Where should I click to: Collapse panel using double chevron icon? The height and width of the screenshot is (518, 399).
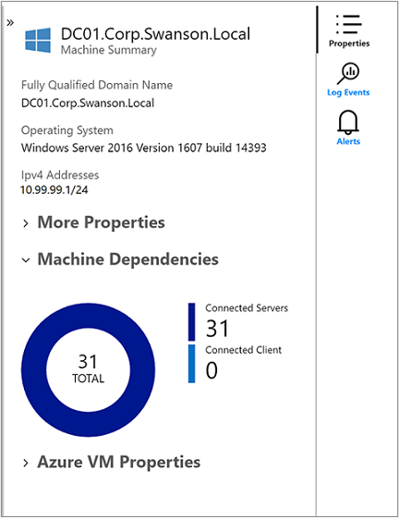point(10,22)
